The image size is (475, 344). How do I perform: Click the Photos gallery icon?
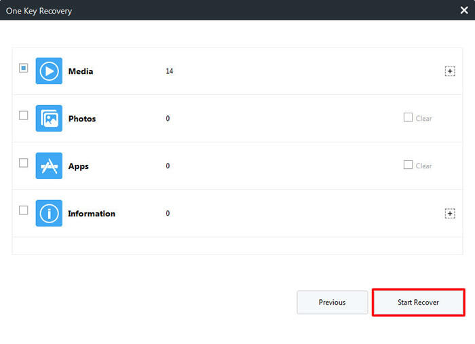pos(49,119)
